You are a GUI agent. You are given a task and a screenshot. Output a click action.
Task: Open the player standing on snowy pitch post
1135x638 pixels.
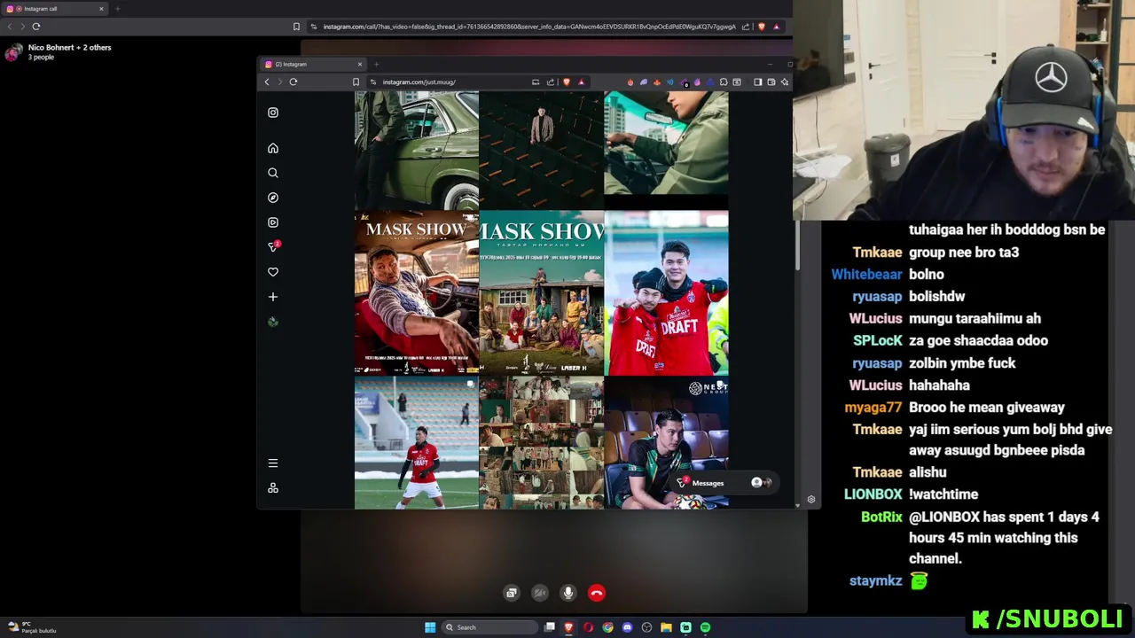[416, 443]
